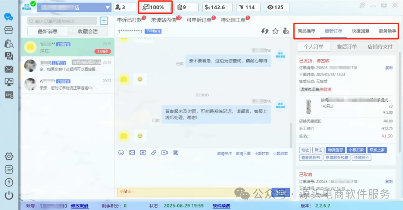Open the chat messages sidebar icon
This screenshot has width=403, height=210.
coord(9,17)
